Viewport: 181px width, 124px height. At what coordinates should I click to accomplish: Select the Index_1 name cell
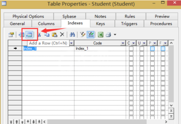(x=48, y=48)
